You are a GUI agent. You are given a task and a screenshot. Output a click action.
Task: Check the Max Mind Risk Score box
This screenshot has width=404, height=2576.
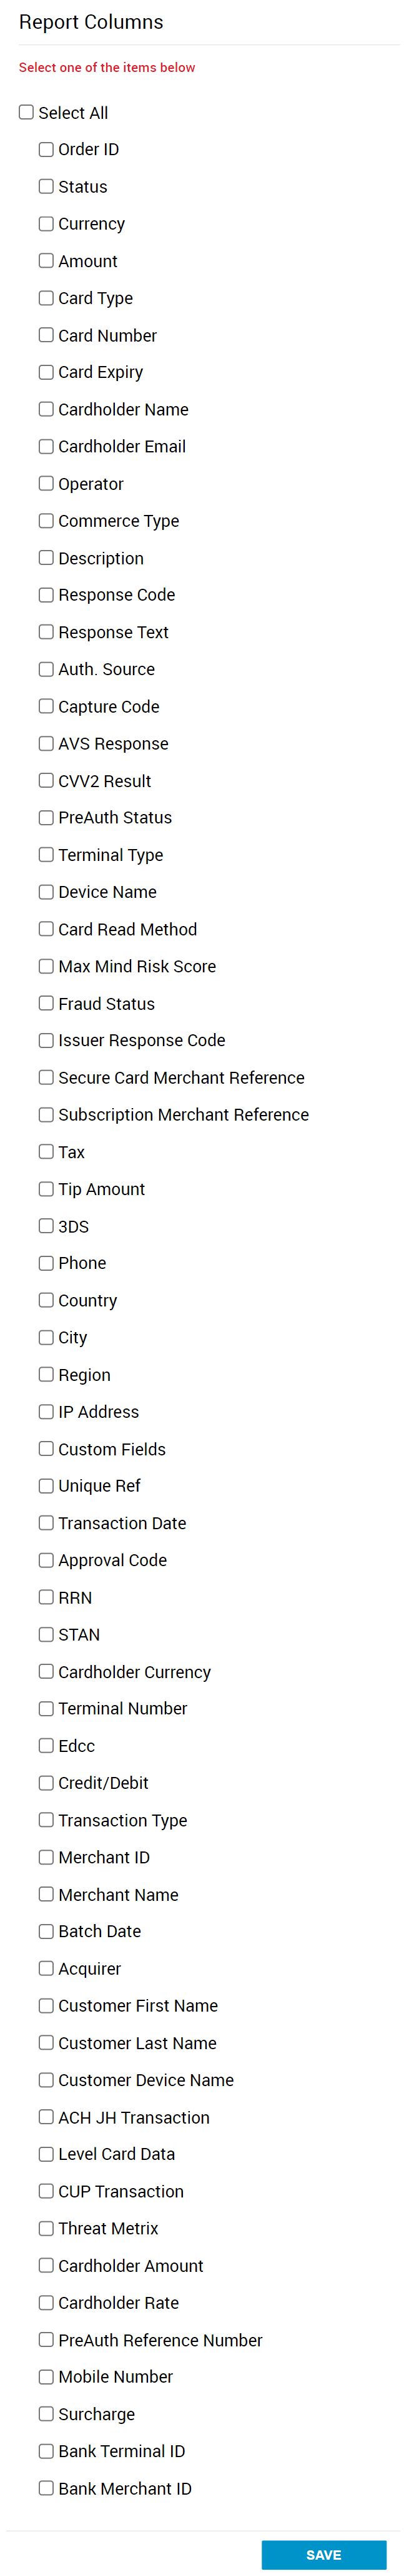click(x=46, y=966)
